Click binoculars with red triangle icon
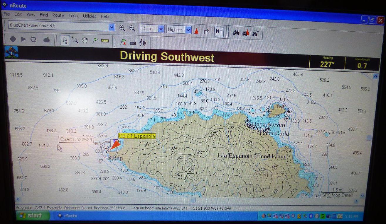The image size is (386, 224). 246,33
